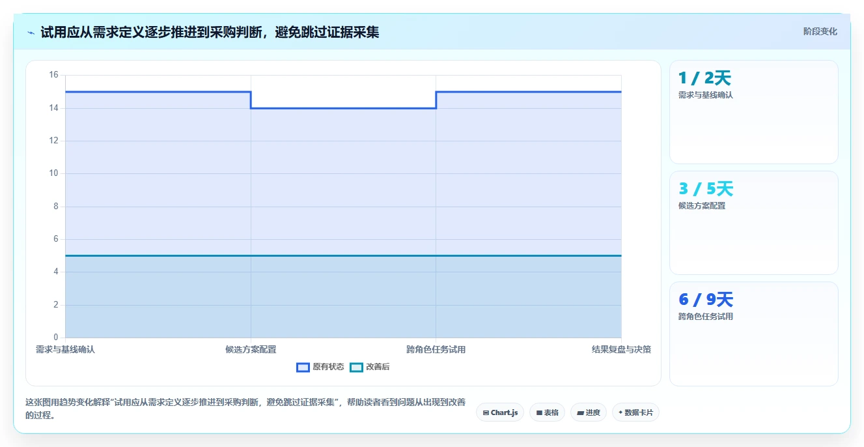Click the 进度 tag icon
Image resolution: width=864 pixels, height=447 pixels.
click(x=580, y=412)
